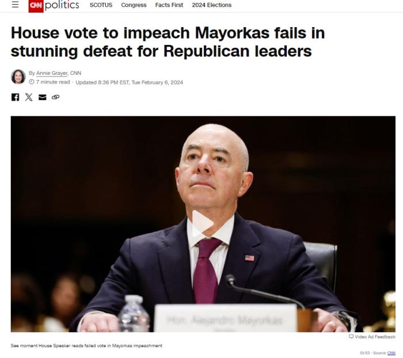Click the Video Ad Feedback text
The height and width of the screenshot is (358, 403).
coord(375,337)
